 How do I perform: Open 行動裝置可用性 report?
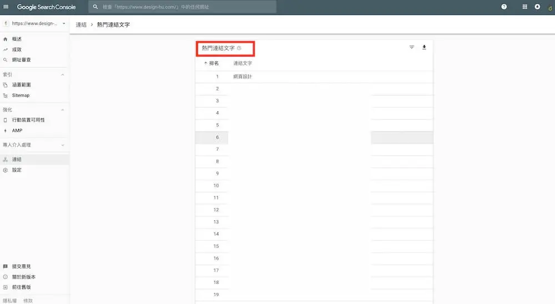point(28,120)
